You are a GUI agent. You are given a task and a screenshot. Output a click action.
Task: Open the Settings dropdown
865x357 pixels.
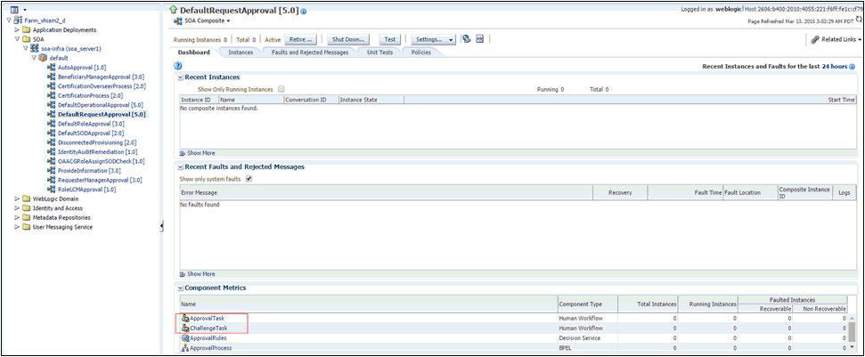(x=434, y=40)
